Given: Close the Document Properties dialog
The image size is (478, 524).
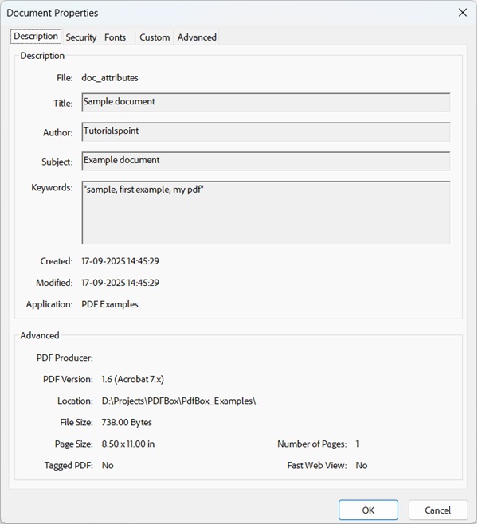Looking at the screenshot, I should (x=462, y=13).
